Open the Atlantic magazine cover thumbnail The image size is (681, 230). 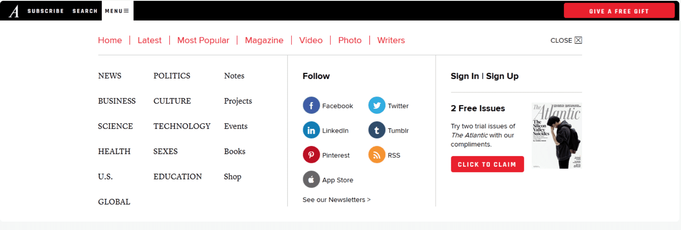tap(556, 136)
